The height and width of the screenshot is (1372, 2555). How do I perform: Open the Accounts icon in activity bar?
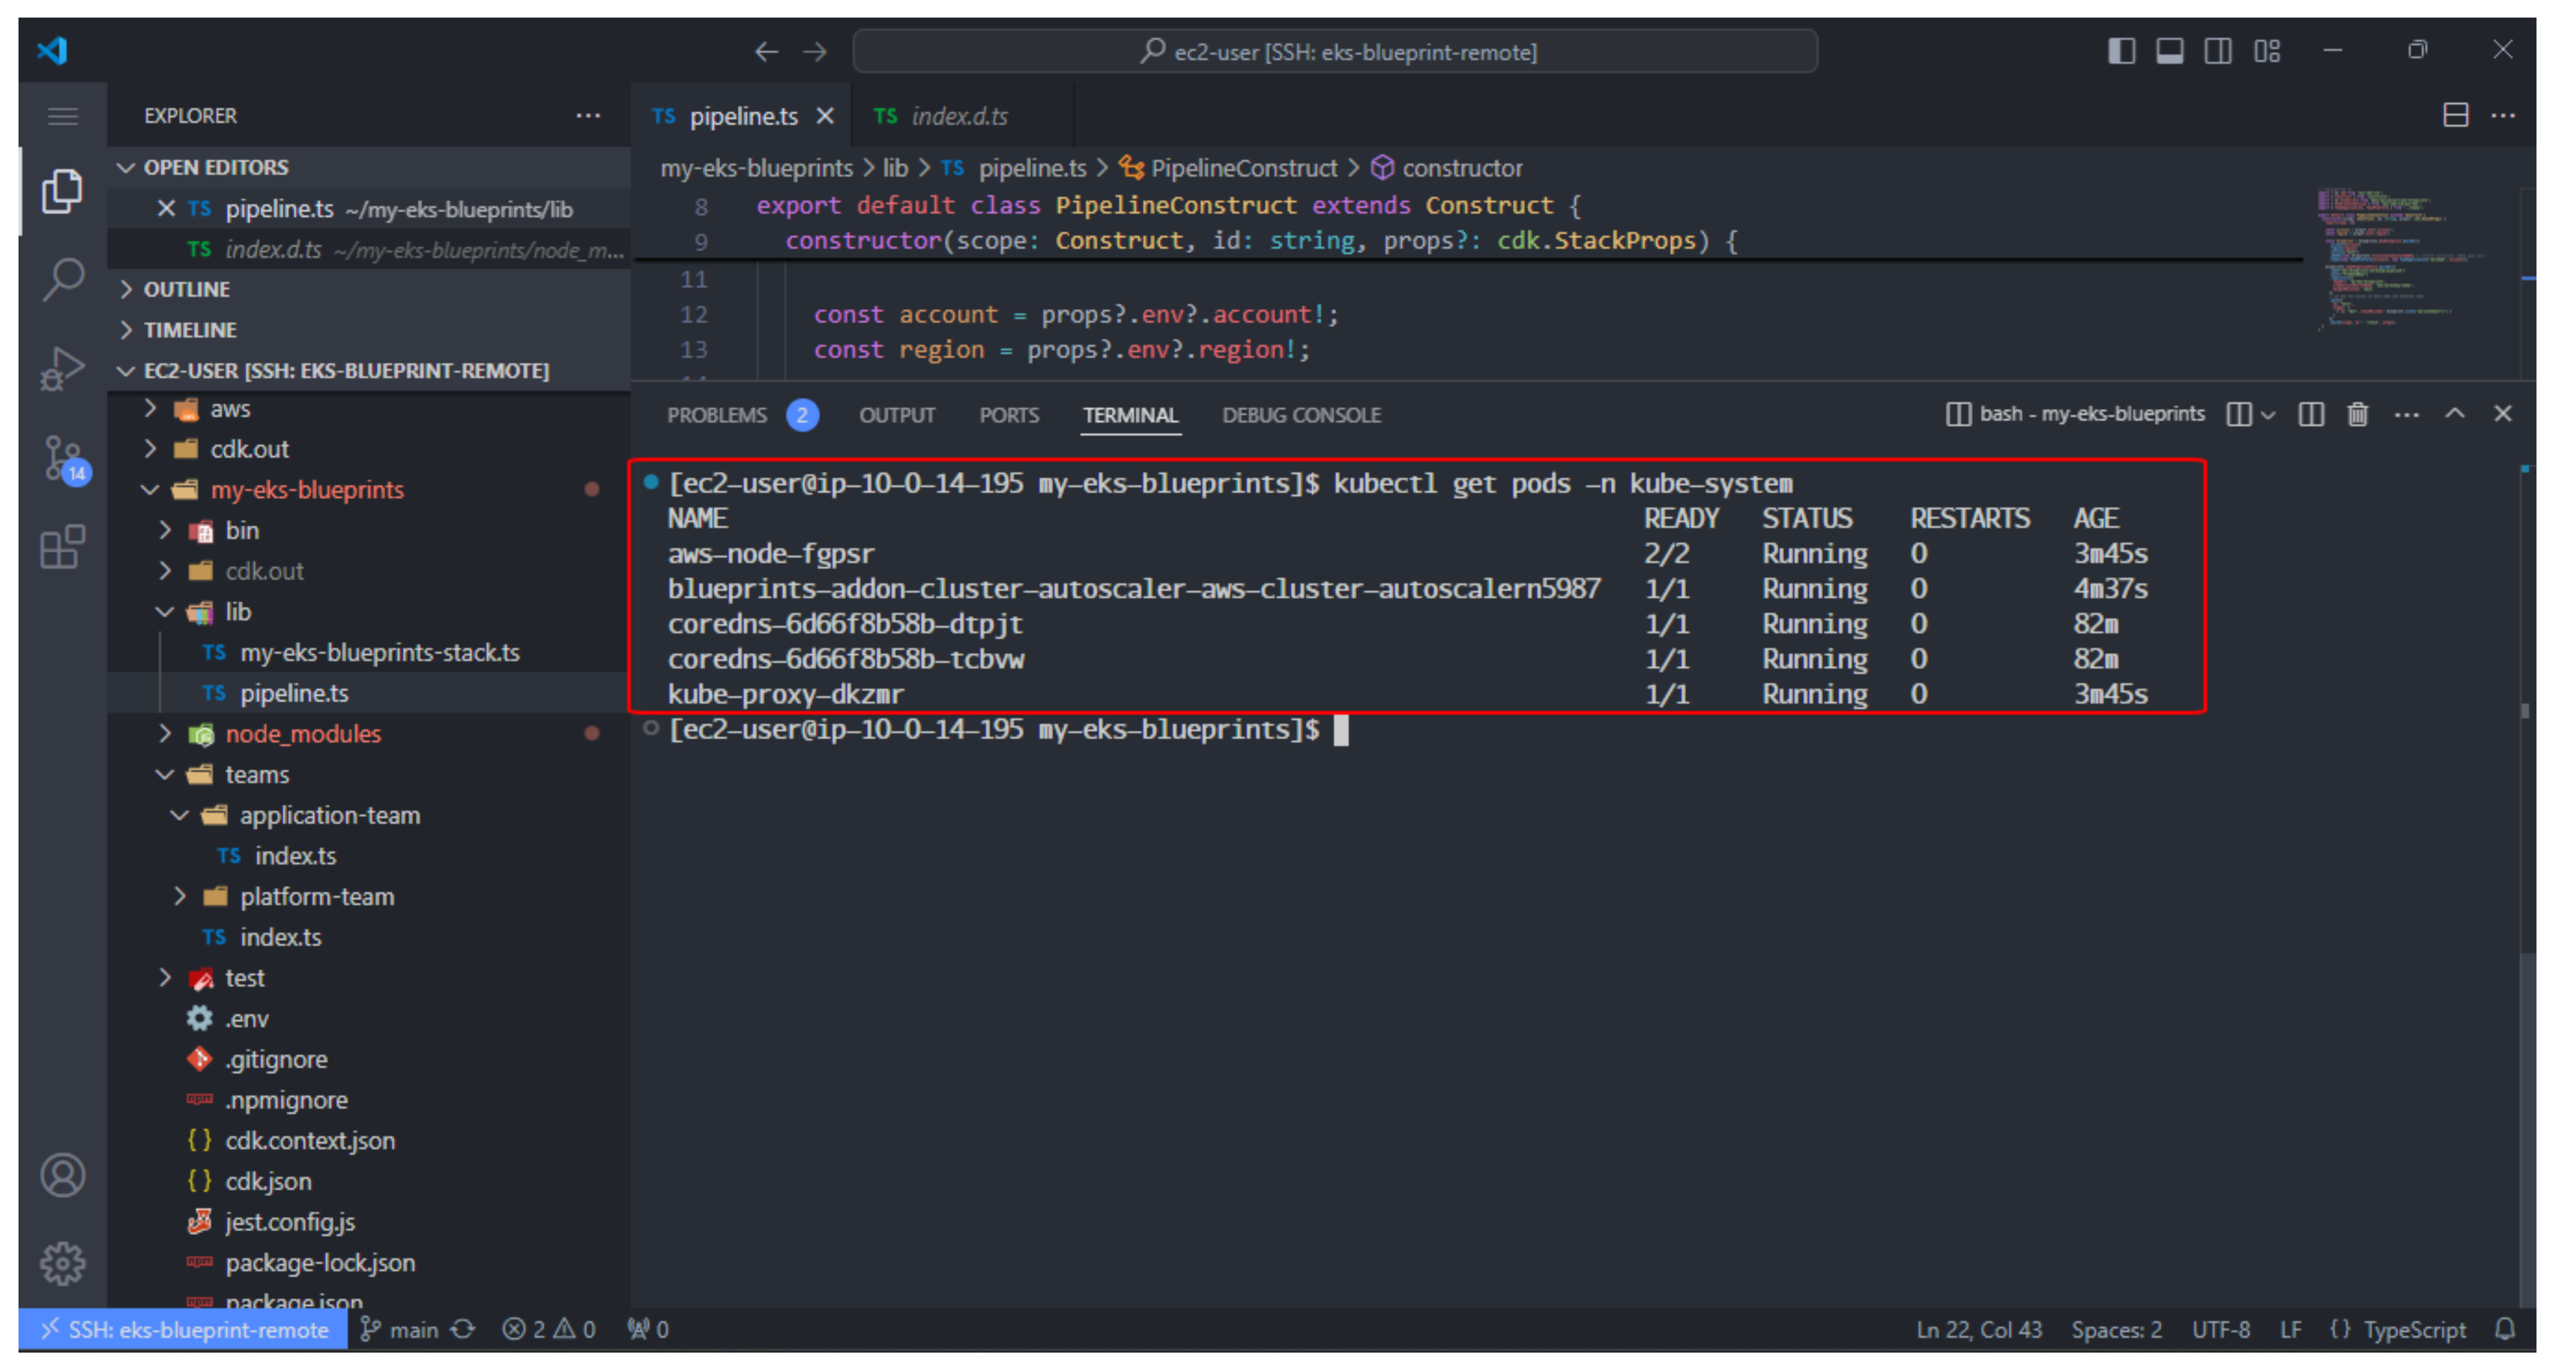62,1176
